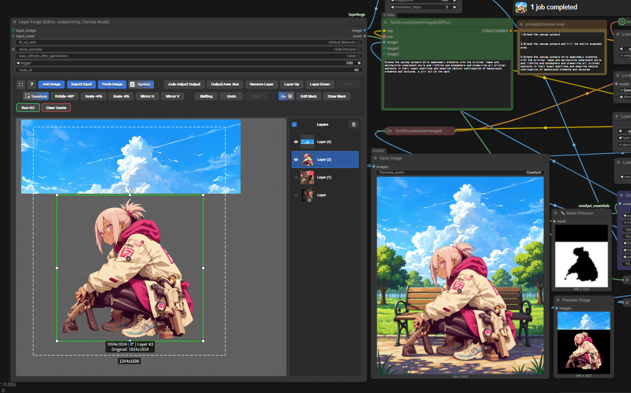The width and height of the screenshot is (631, 393).
Task: Click the job completed thumbnail icon
Action: coord(521,7)
